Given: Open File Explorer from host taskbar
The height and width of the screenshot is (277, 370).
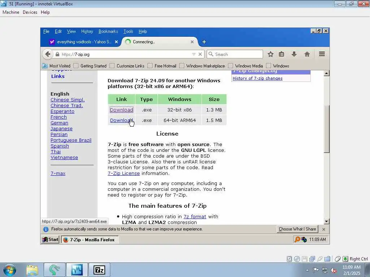Looking at the screenshot, I should click(x=32, y=270).
